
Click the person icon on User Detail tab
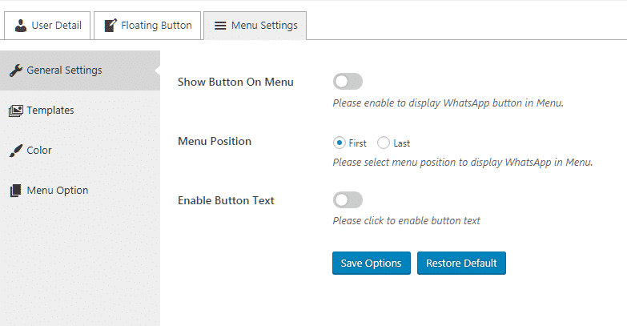point(20,26)
